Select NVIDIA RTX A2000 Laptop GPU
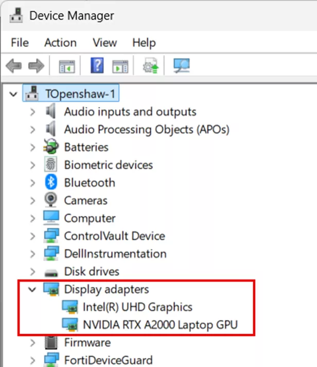317x367 pixels. (x=160, y=325)
